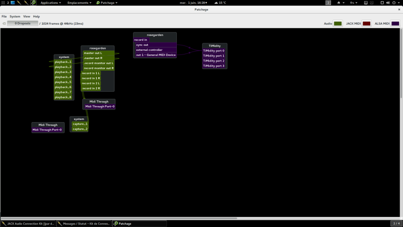Click Patchage taskbar button
The height and width of the screenshot is (227, 403).
(x=140, y=223)
